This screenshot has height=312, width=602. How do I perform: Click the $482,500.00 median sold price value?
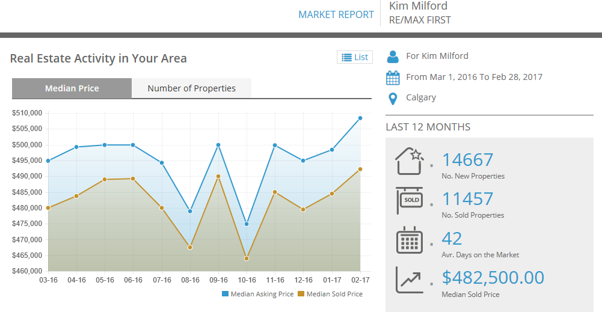pyautogui.click(x=493, y=278)
